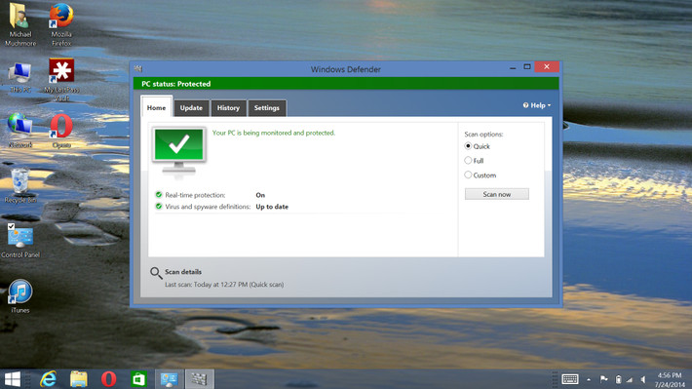Click the volume speaker tray icon
Screen dimensions: 692x389
(643, 379)
